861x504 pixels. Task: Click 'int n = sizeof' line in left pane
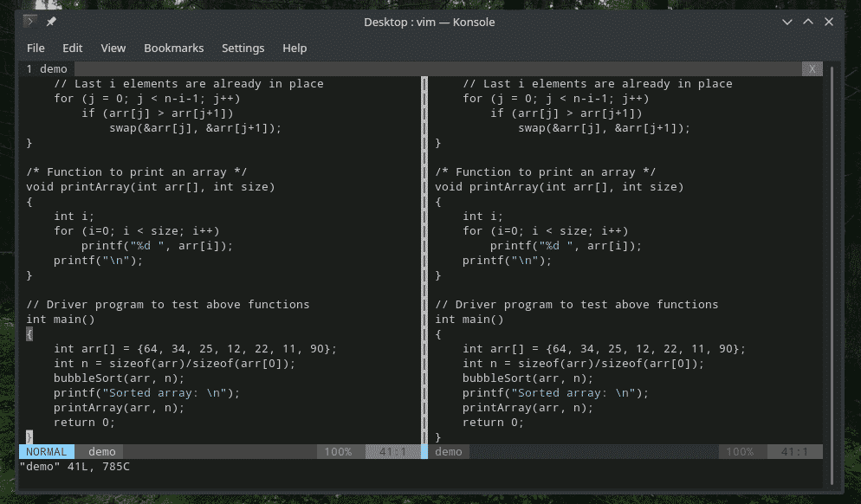coord(174,364)
